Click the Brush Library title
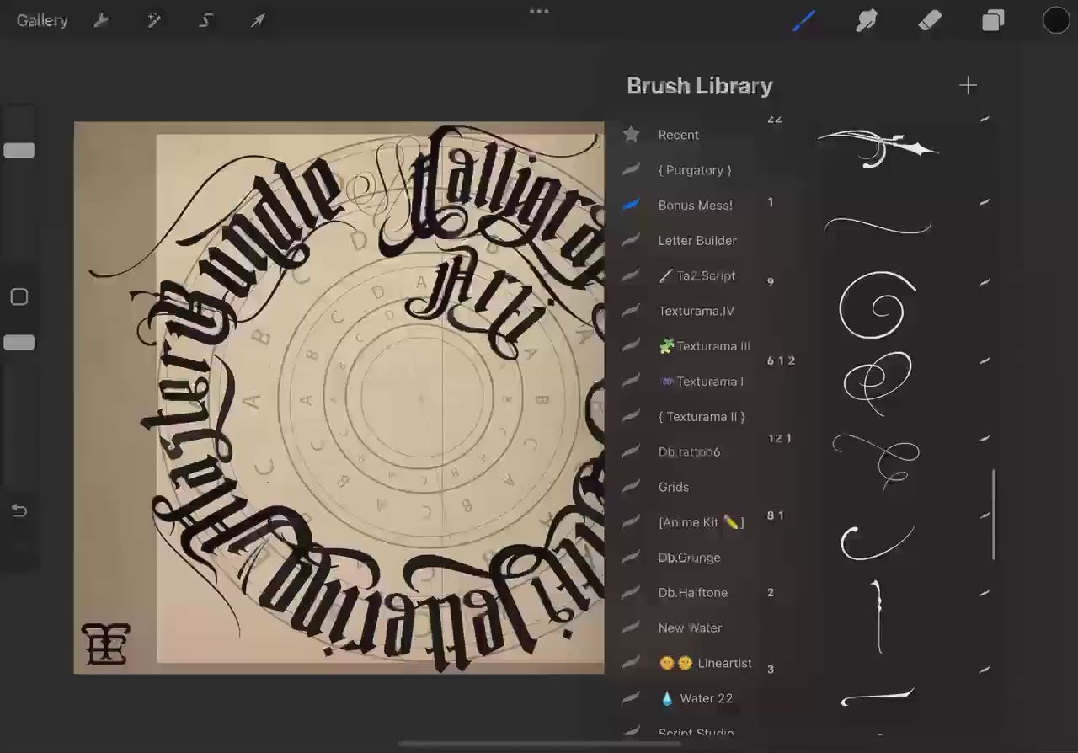The image size is (1078, 753). 699,86
